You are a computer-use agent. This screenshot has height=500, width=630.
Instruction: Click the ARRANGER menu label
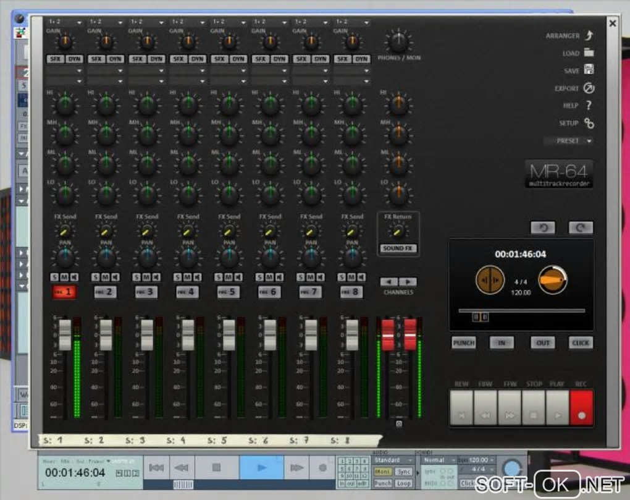click(x=563, y=36)
